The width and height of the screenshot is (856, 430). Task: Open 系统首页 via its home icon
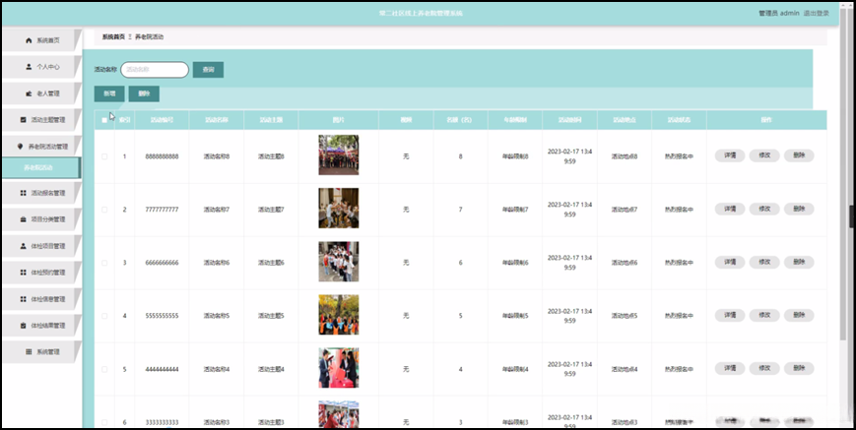(x=29, y=41)
